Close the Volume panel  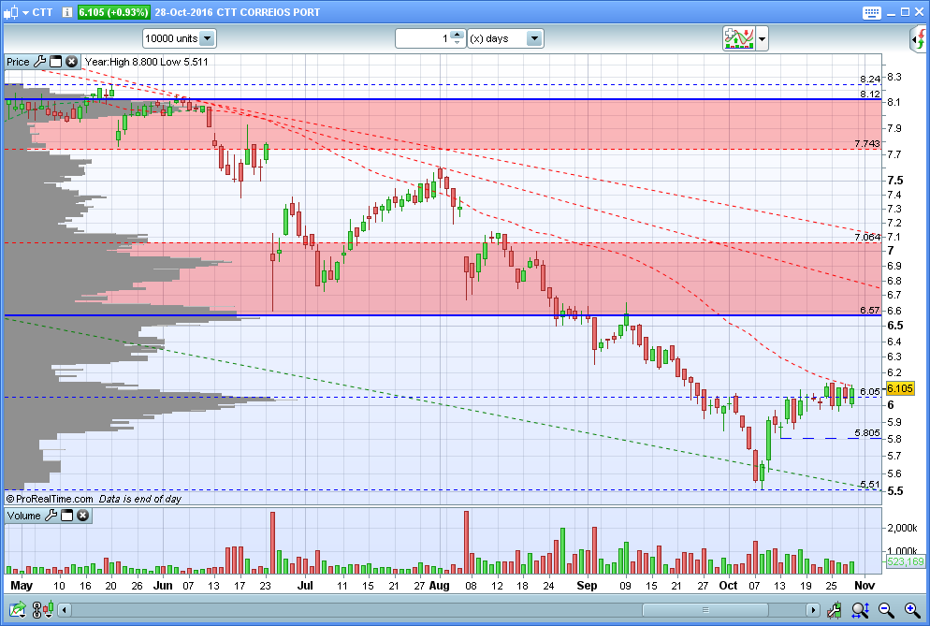(x=83, y=516)
